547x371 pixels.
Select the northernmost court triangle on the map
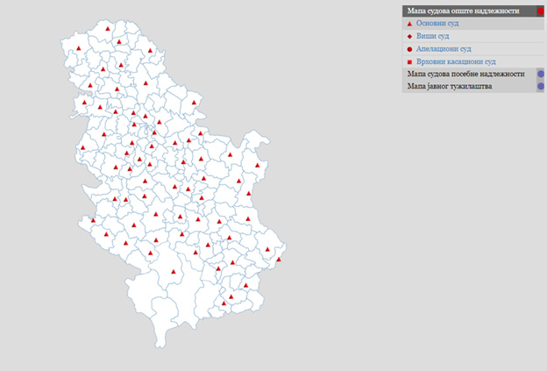tap(108, 29)
